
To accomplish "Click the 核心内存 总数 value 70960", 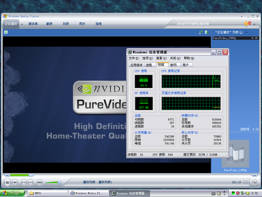I will 217,137.
